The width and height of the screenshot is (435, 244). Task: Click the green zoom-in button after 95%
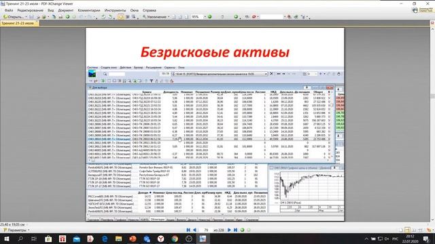(x=210, y=17)
